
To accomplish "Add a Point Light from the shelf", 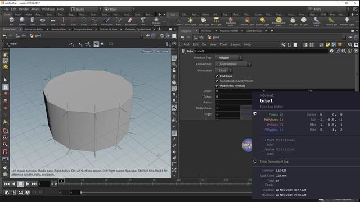I will tap(190, 21).
